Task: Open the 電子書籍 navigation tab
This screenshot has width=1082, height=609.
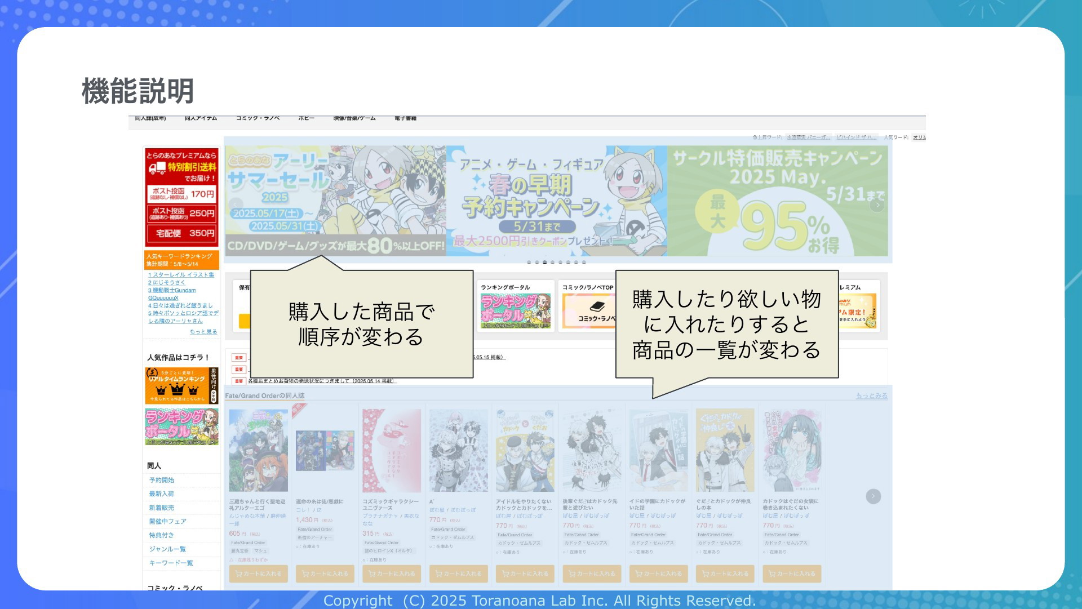Action: (x=405, y=118)
